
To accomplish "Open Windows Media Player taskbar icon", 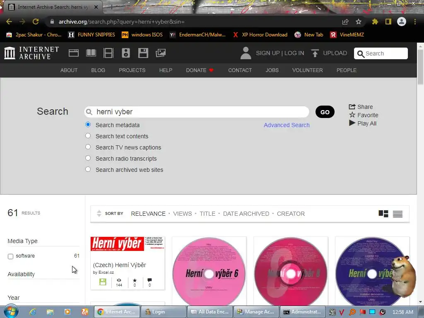I will tap(67, 312).
